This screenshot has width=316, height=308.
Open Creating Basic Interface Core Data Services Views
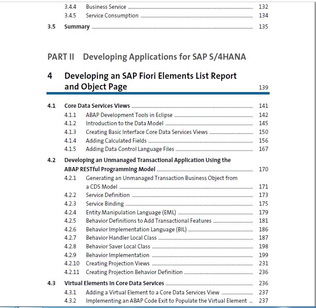coord(147,132)
